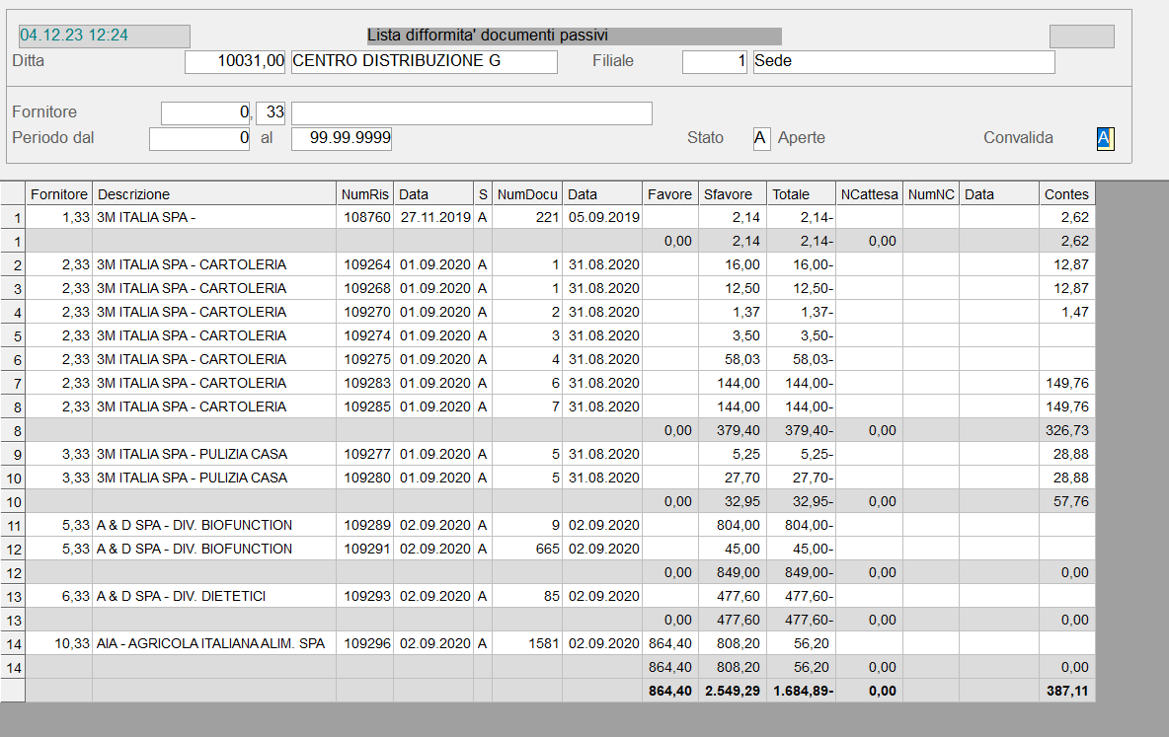
Task: Select the Filiale number input field
Action: coord(714,61)
